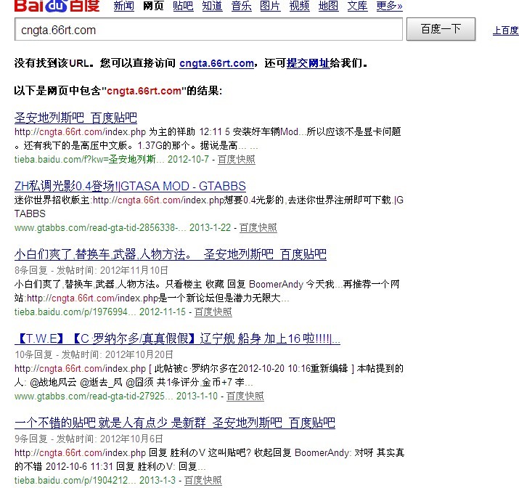Open the 视频 video tab
This screenshot has width=519, height=488.
pyautogui.click(x=299, y=6)
